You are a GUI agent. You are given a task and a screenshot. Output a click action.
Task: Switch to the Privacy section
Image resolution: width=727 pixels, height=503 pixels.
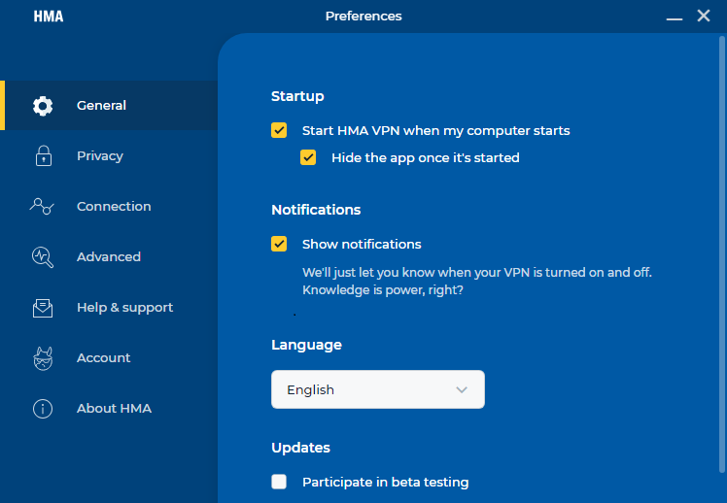pyautogui.click(x=109, y=155)
